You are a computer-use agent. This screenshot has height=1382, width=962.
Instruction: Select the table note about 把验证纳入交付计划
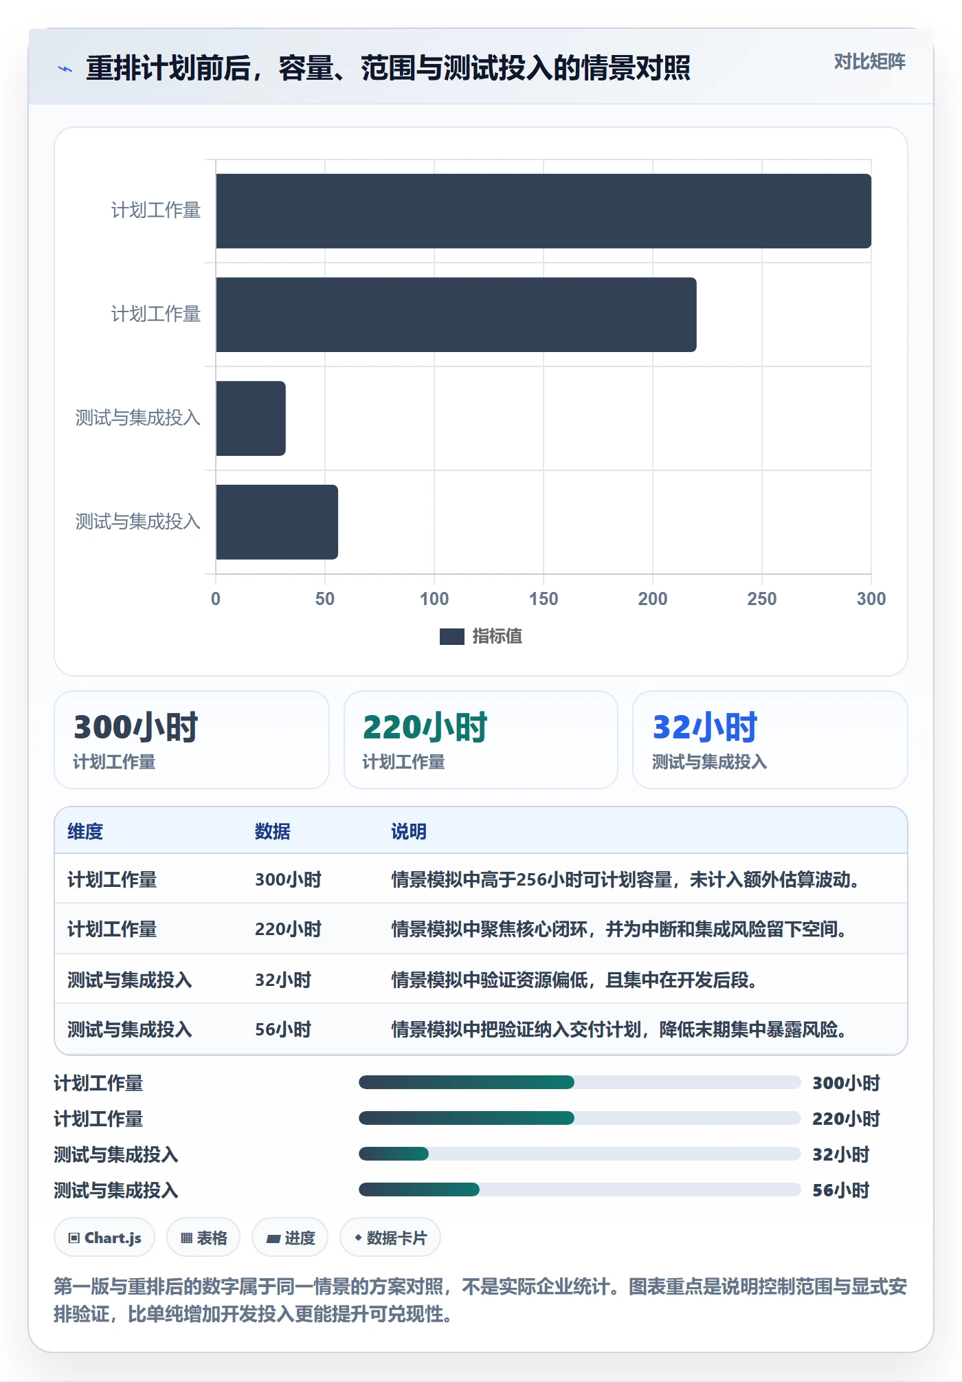click(x=620, y=1029)
